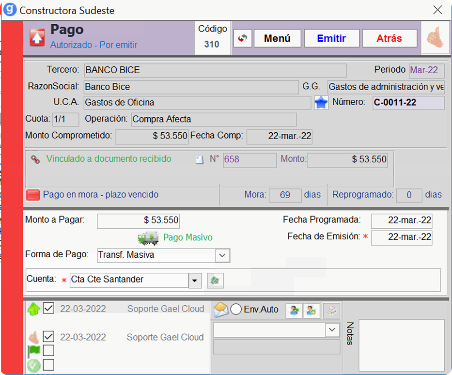Click the envelope mail icon
452x375 pixels.
(221, 310)
